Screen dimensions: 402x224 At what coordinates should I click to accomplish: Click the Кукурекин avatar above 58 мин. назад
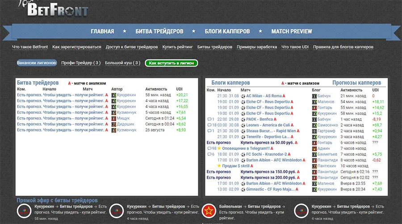[x=24, y=211]
